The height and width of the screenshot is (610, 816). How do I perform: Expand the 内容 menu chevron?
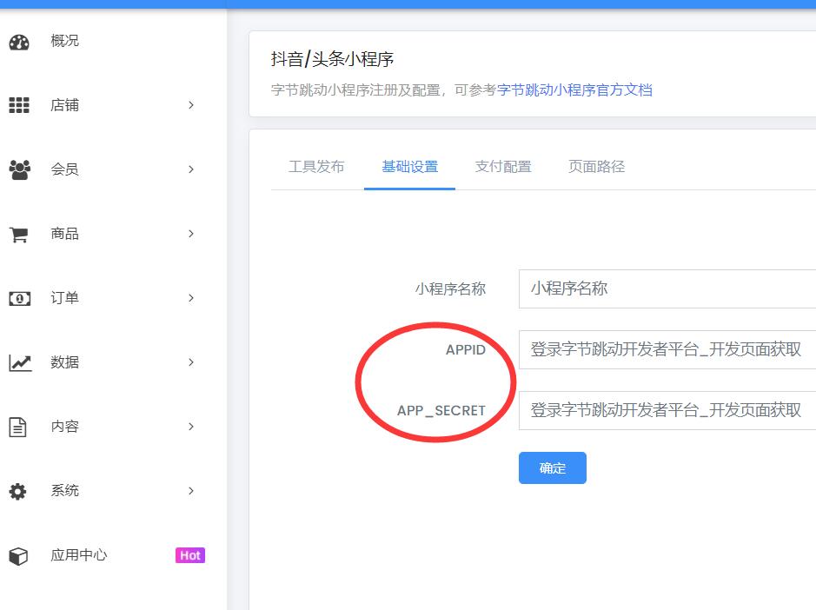pos(191,427)
